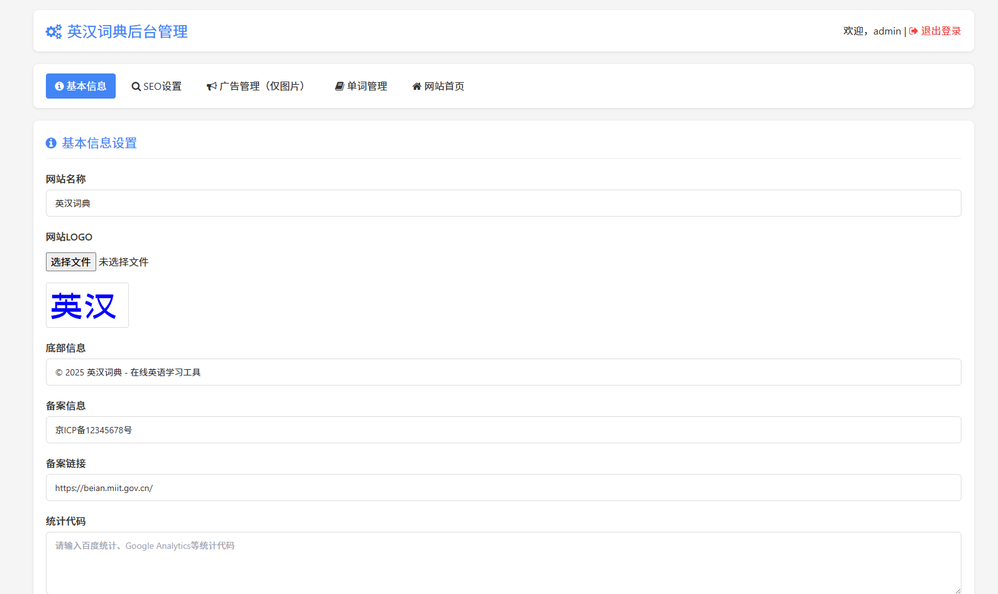
Task: Focus the 网站名称 input field
Action: tap(503, 203)
